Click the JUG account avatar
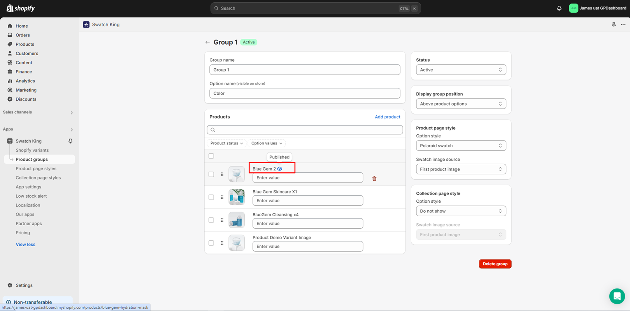The image size is (630, 311). point(574,8)
